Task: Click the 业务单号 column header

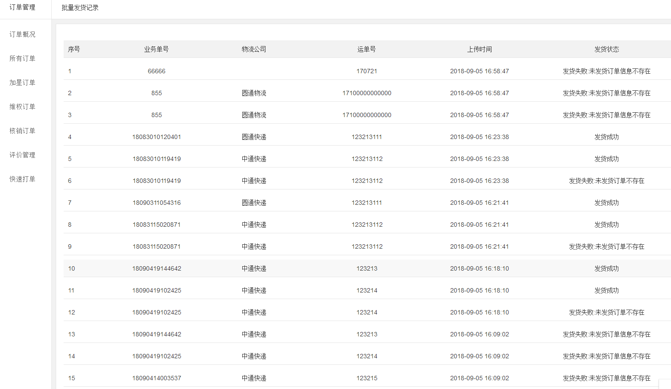Action: (156, 49)
